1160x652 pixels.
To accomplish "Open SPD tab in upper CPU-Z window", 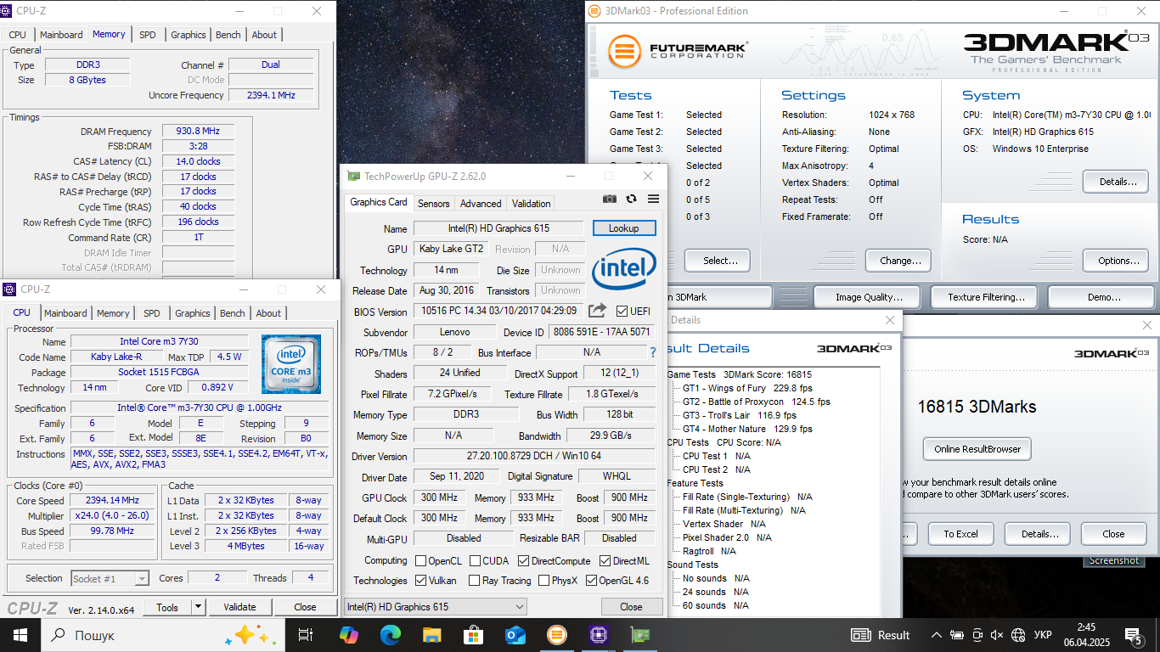I will click(148, 35).
